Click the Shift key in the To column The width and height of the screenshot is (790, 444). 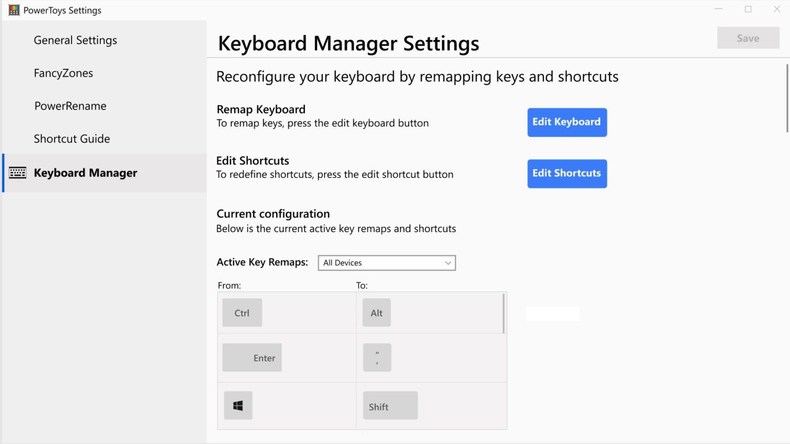pos(390,405)
